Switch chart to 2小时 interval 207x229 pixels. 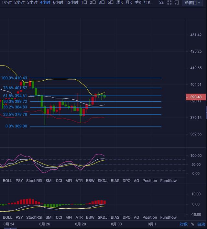(x=19, y=3)
